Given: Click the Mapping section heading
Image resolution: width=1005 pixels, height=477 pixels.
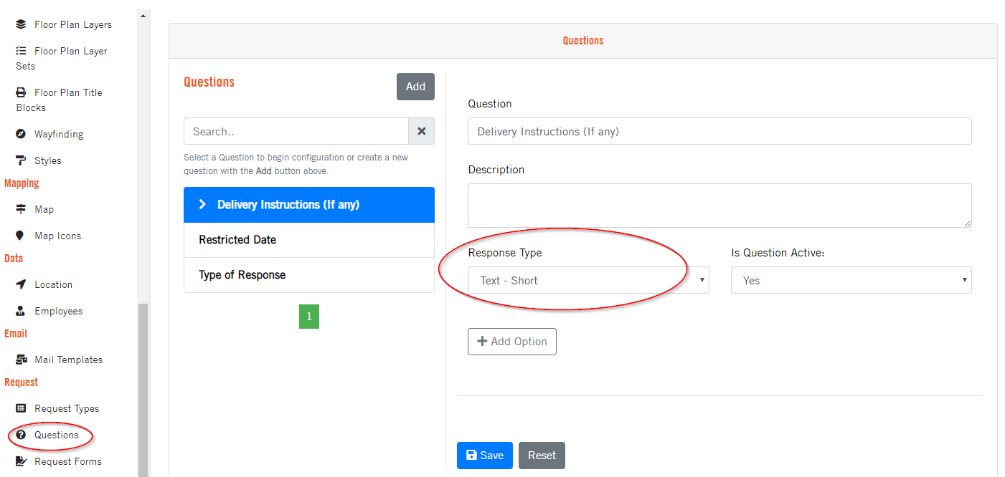Looking at the screenshot, I should tap(22, 183).
